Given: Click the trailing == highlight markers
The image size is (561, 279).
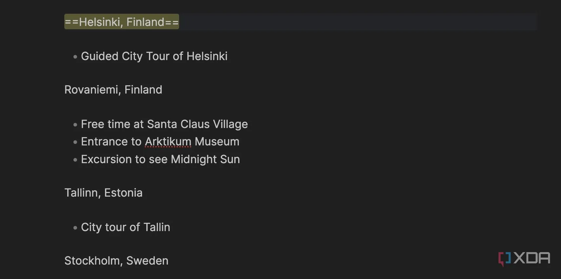Looking at the screenshot, I should pos(172,22).
